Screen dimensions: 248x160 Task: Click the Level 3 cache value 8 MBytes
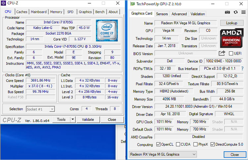point(90,97)
